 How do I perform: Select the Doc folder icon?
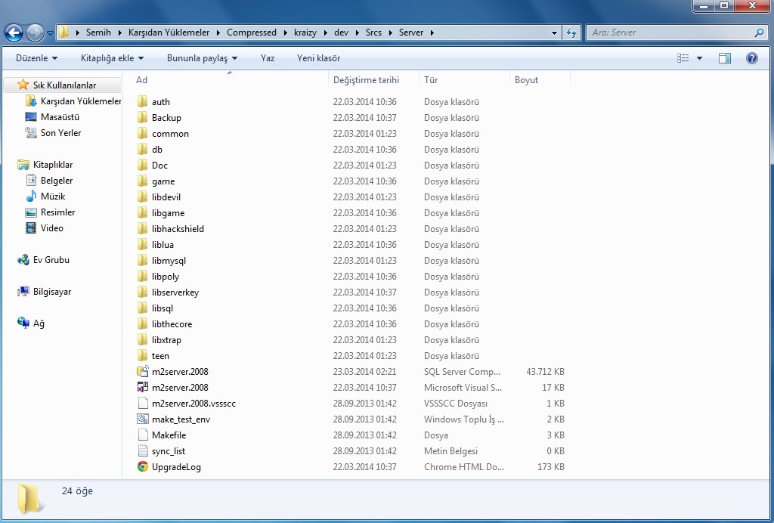click(x=143, y=165)
